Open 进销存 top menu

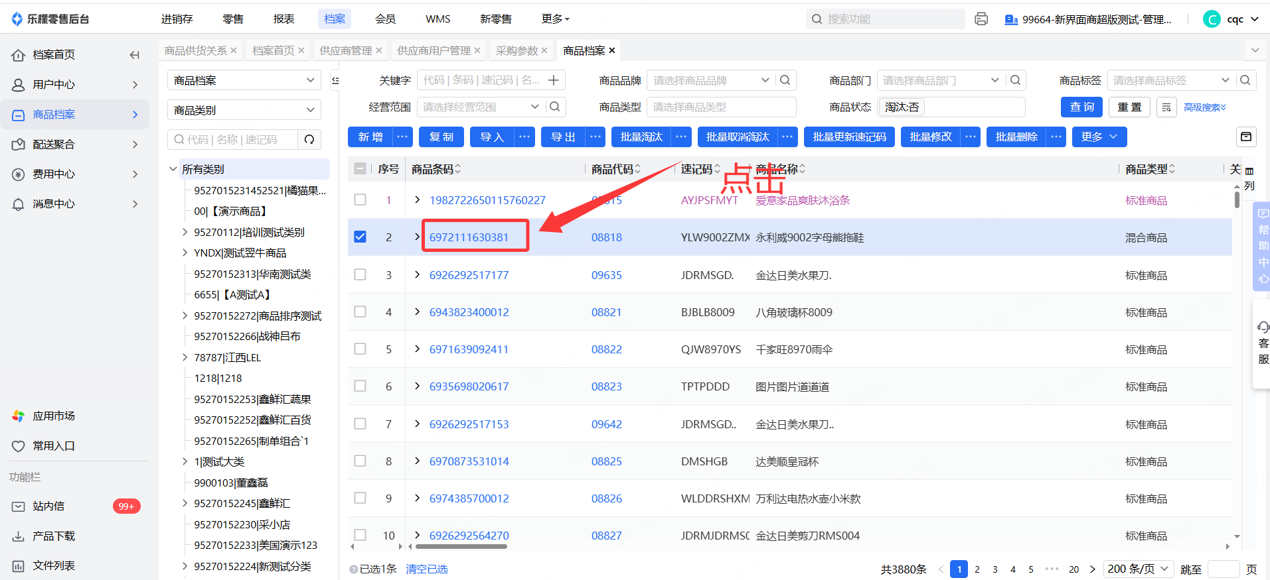click(177, 19)
